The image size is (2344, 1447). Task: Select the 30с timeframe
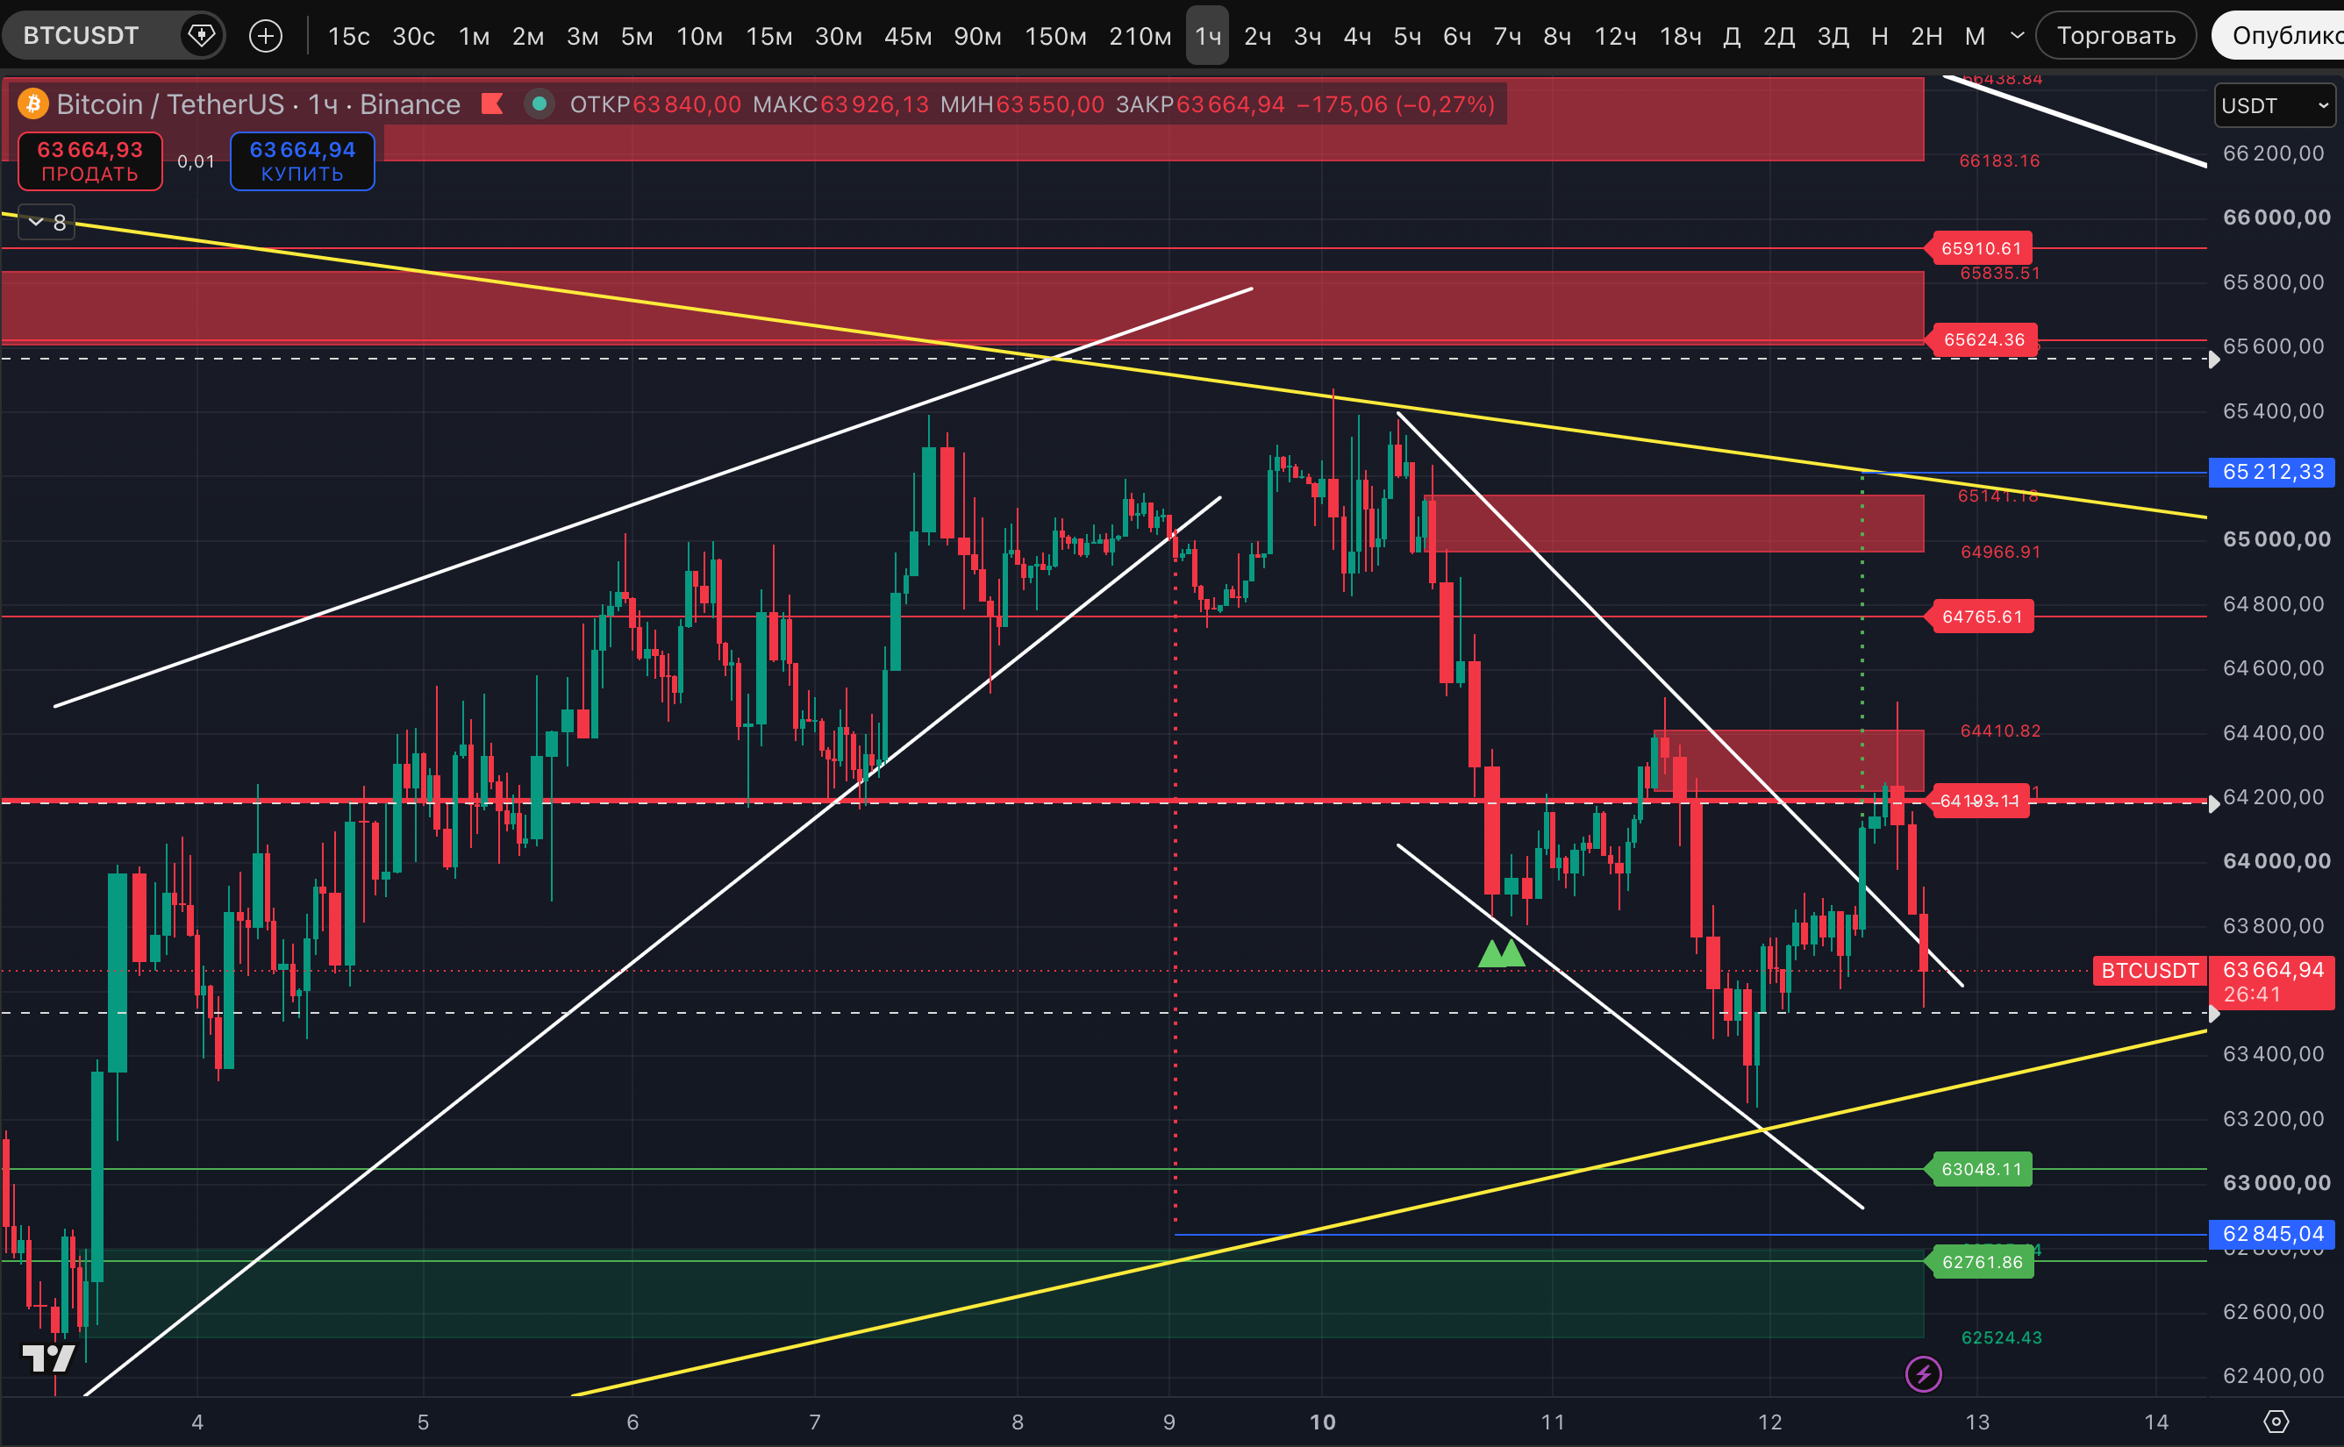click(413, 36)
